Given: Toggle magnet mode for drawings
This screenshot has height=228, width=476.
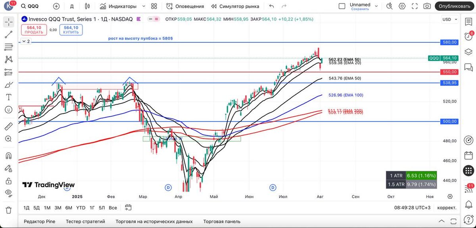Looking at the screenshot, I should [9, 155].
